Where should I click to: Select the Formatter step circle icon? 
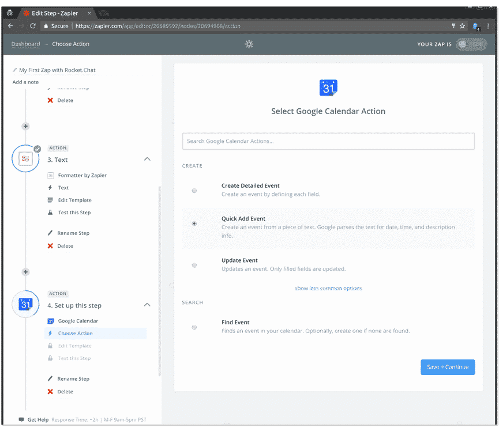[x=25, y=158]
